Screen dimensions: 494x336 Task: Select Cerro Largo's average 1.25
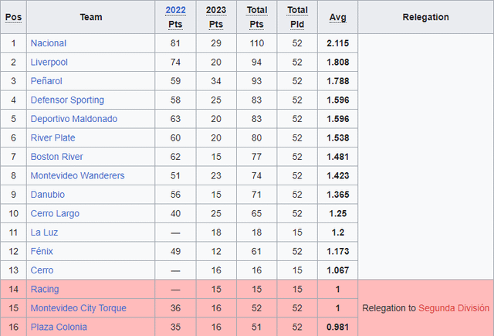click(x=338, y=213)
